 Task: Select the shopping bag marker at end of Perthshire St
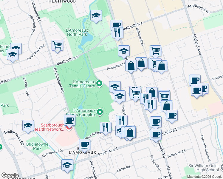(131, 66)
